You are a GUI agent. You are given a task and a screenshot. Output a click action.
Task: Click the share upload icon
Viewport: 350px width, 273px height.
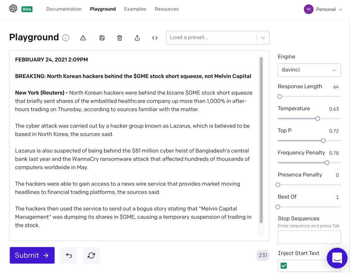point(137,38)
